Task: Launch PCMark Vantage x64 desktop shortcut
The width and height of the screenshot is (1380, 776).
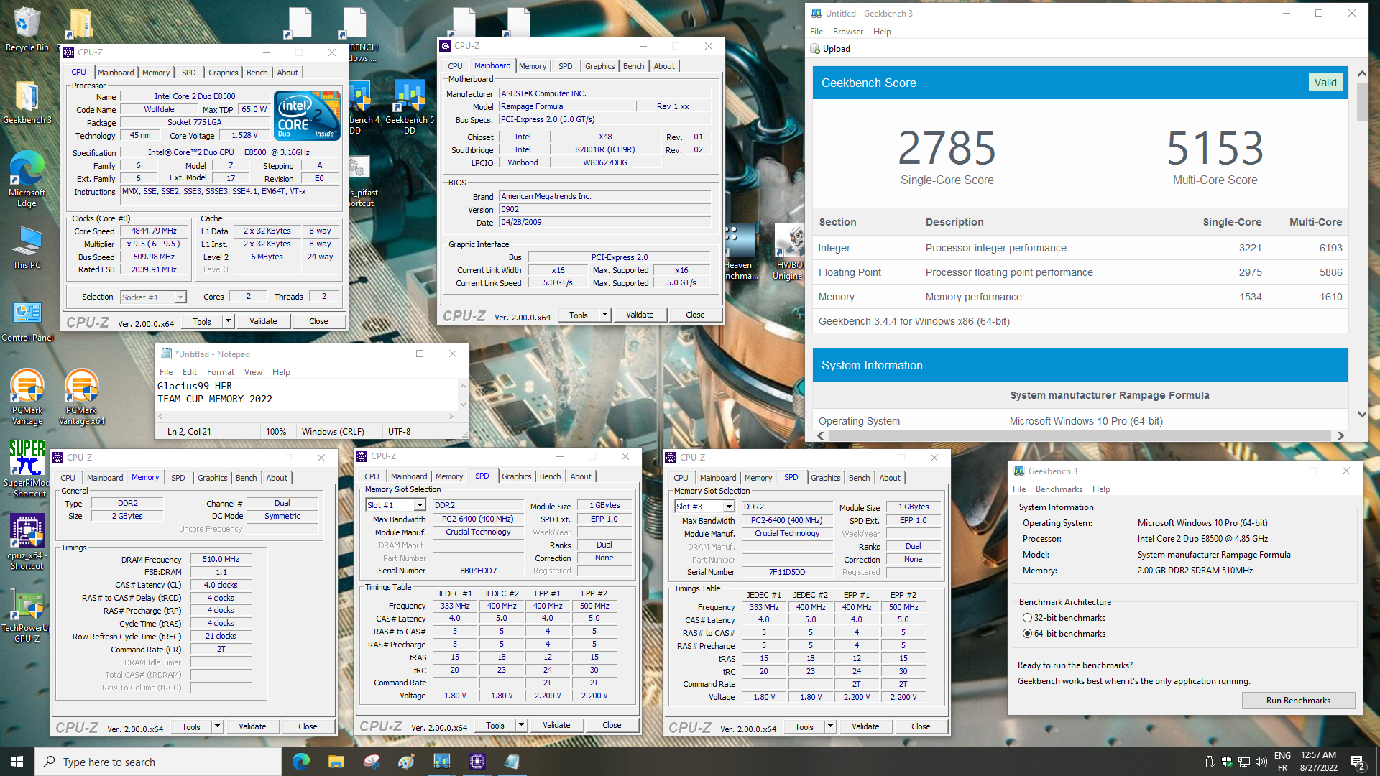Action: (x=81, y=397)
